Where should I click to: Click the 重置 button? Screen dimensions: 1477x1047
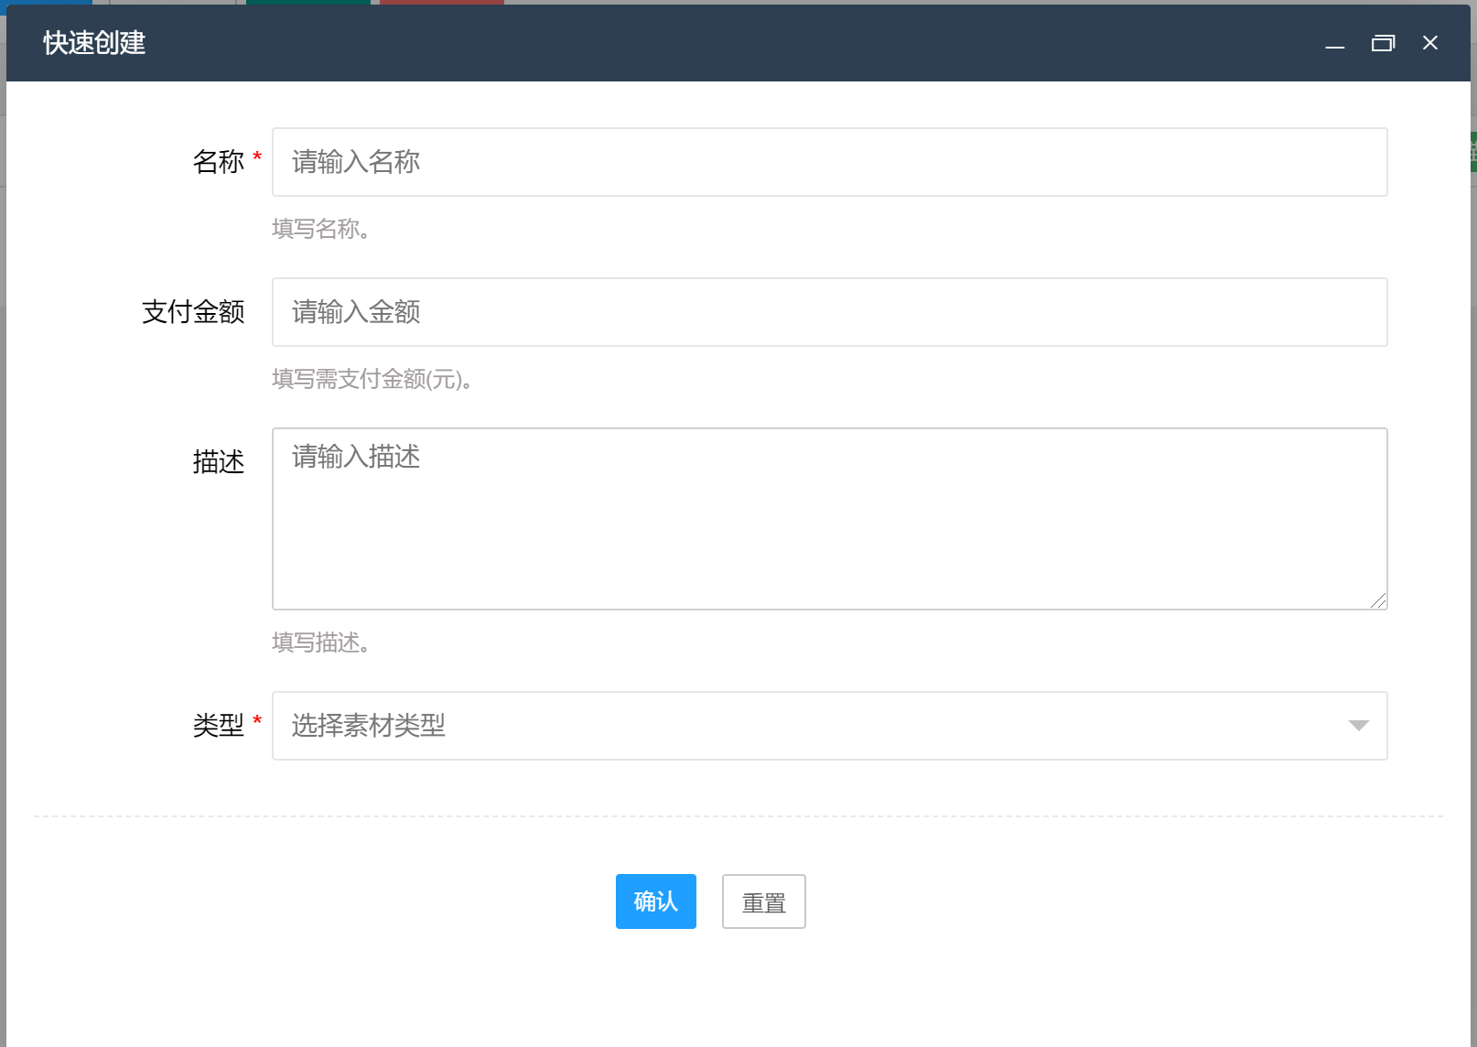click(763, 901)
